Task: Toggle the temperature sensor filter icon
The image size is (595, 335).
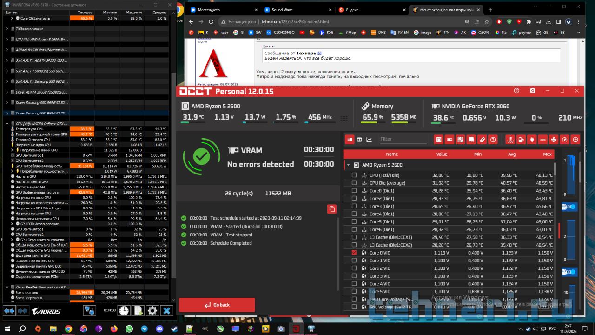Action: click(x=510, y=139)
